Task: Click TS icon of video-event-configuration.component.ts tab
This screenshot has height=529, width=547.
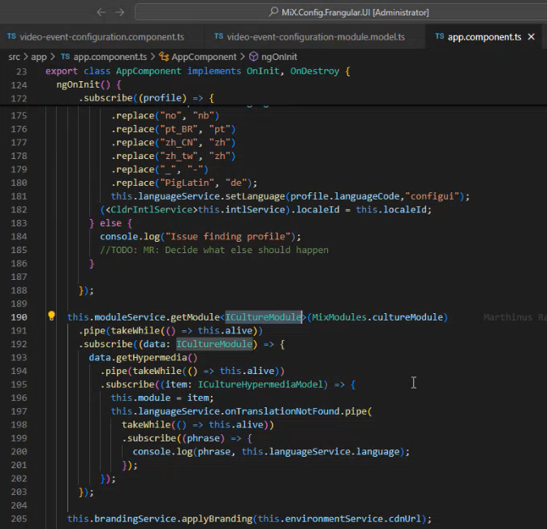Action: tap(11, 37)
